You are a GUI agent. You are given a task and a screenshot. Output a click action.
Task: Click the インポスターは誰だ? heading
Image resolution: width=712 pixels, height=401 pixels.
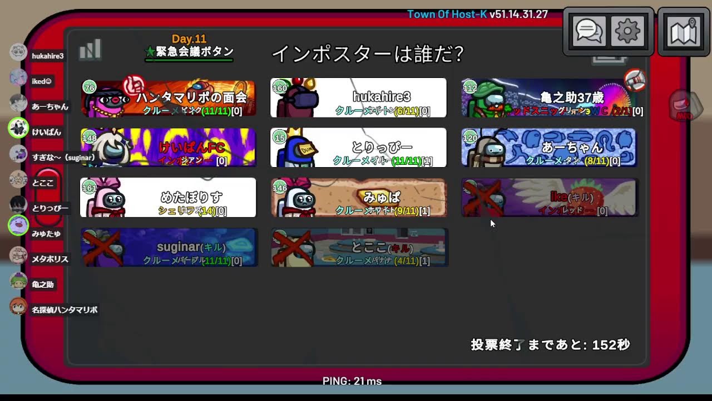coord(368,54)
